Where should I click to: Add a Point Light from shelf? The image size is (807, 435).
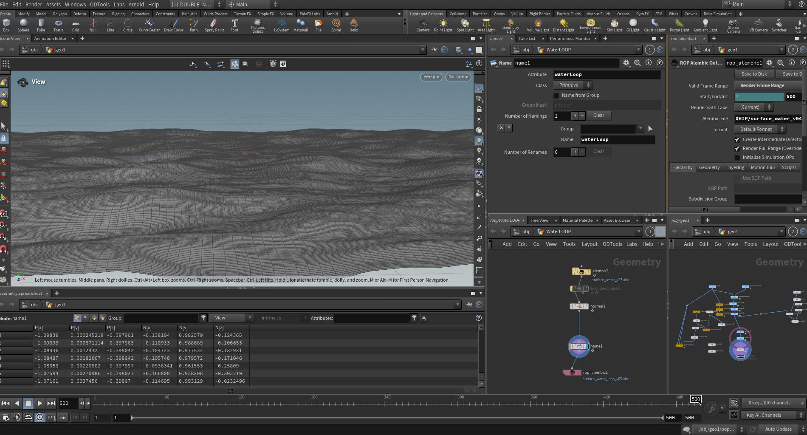[443, 25]
